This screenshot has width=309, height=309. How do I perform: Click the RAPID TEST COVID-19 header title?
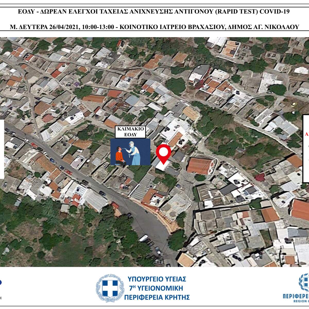tap(154, 12)
